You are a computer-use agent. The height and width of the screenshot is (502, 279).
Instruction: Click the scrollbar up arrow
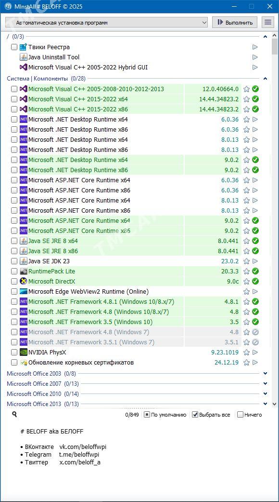point(275,35)
